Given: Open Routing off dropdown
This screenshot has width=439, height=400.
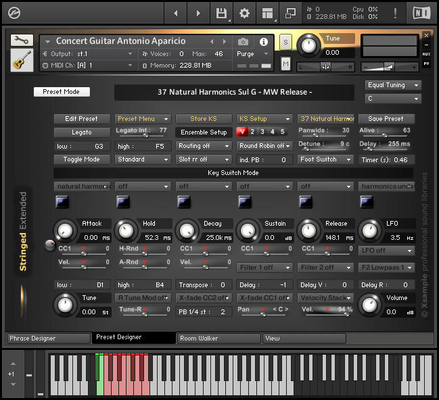Looking at the screenshot, I should tap(204, 146).
